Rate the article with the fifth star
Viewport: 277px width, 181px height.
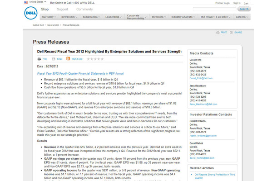point(102,59)
